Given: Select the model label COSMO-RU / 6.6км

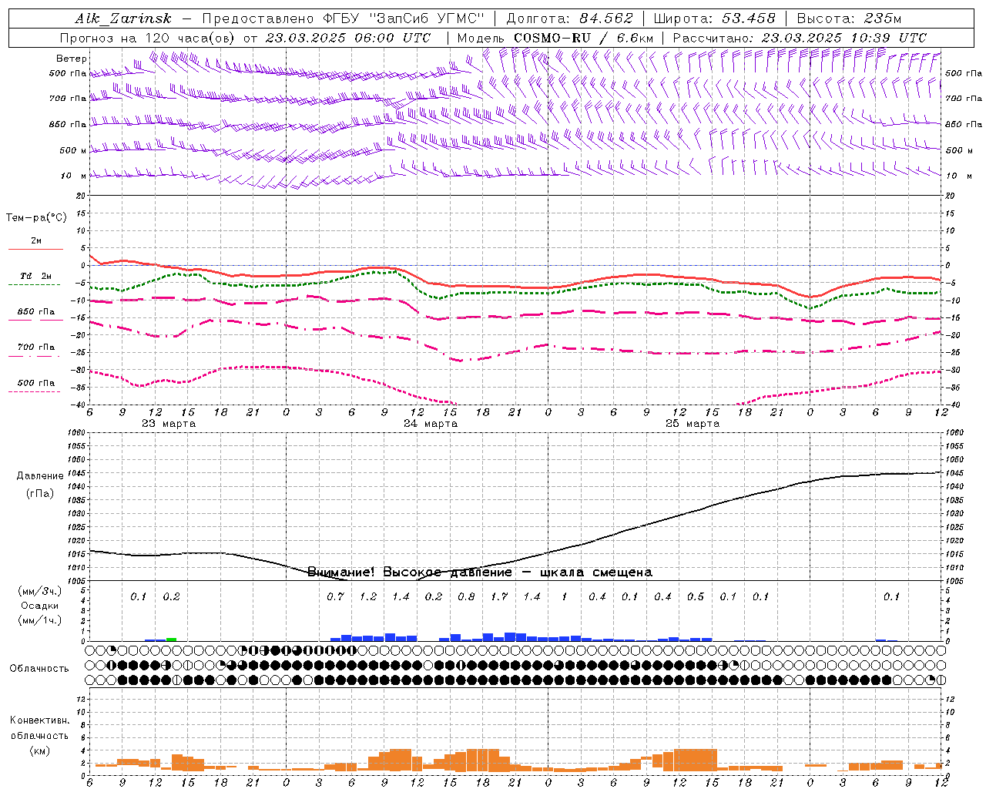Looking at the screenshot, I should (x=583, y=38).
